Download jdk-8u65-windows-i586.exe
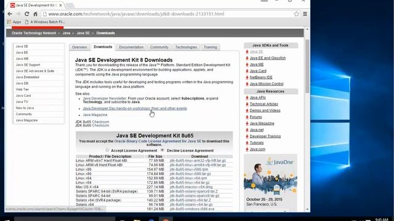This screenshot has width=394, height=221. tap(192, 209)
